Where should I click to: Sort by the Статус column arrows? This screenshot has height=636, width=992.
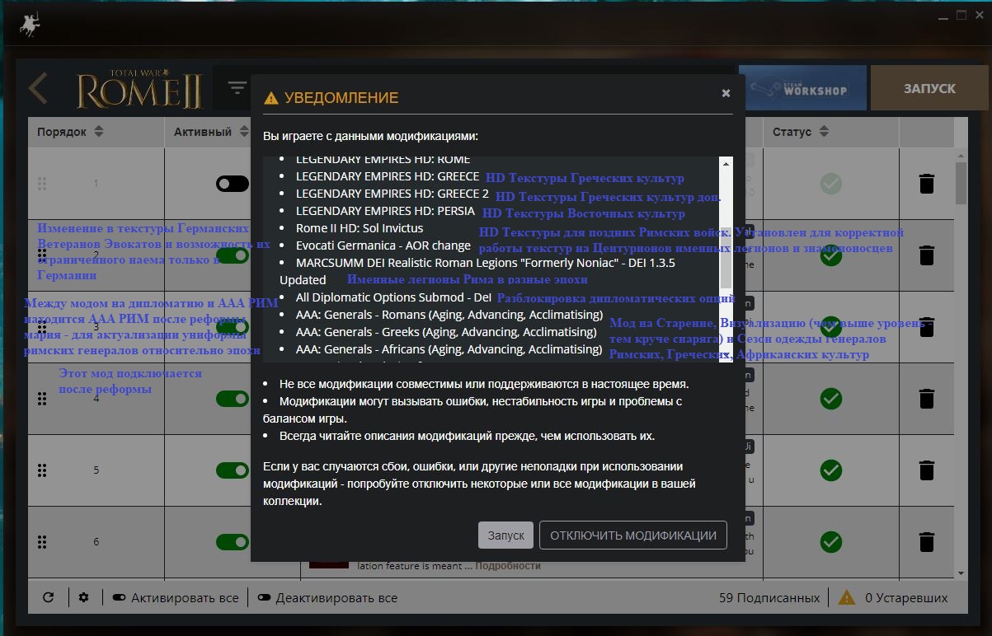coord(825,132)
